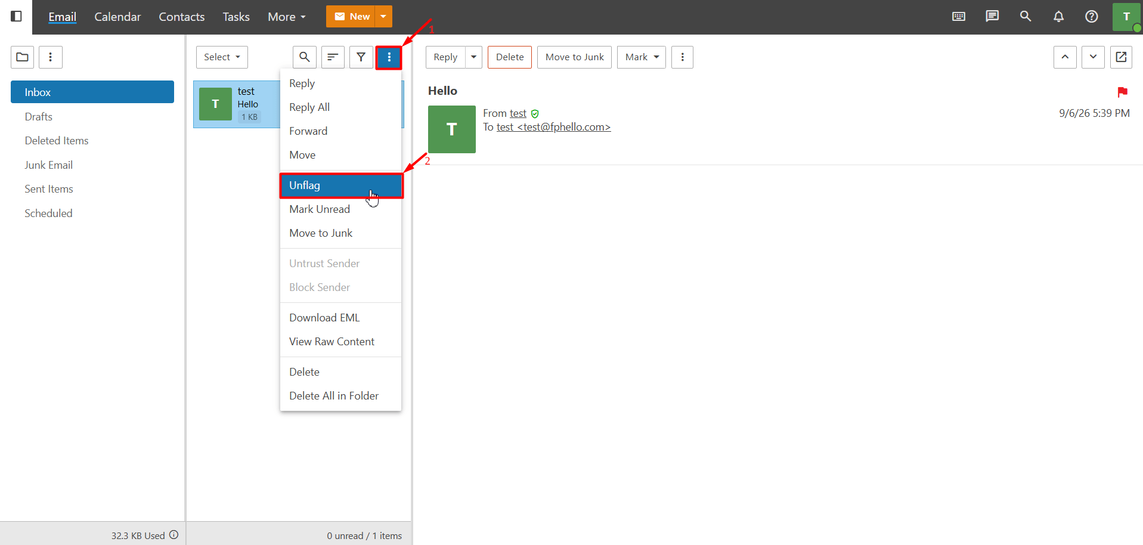Switch to the Calendar tab
This screenshot has height=545, width=1143.
[117, 17]
